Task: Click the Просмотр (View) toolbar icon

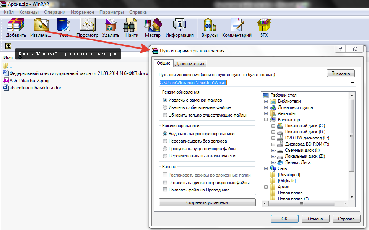Action: (87, 26)
